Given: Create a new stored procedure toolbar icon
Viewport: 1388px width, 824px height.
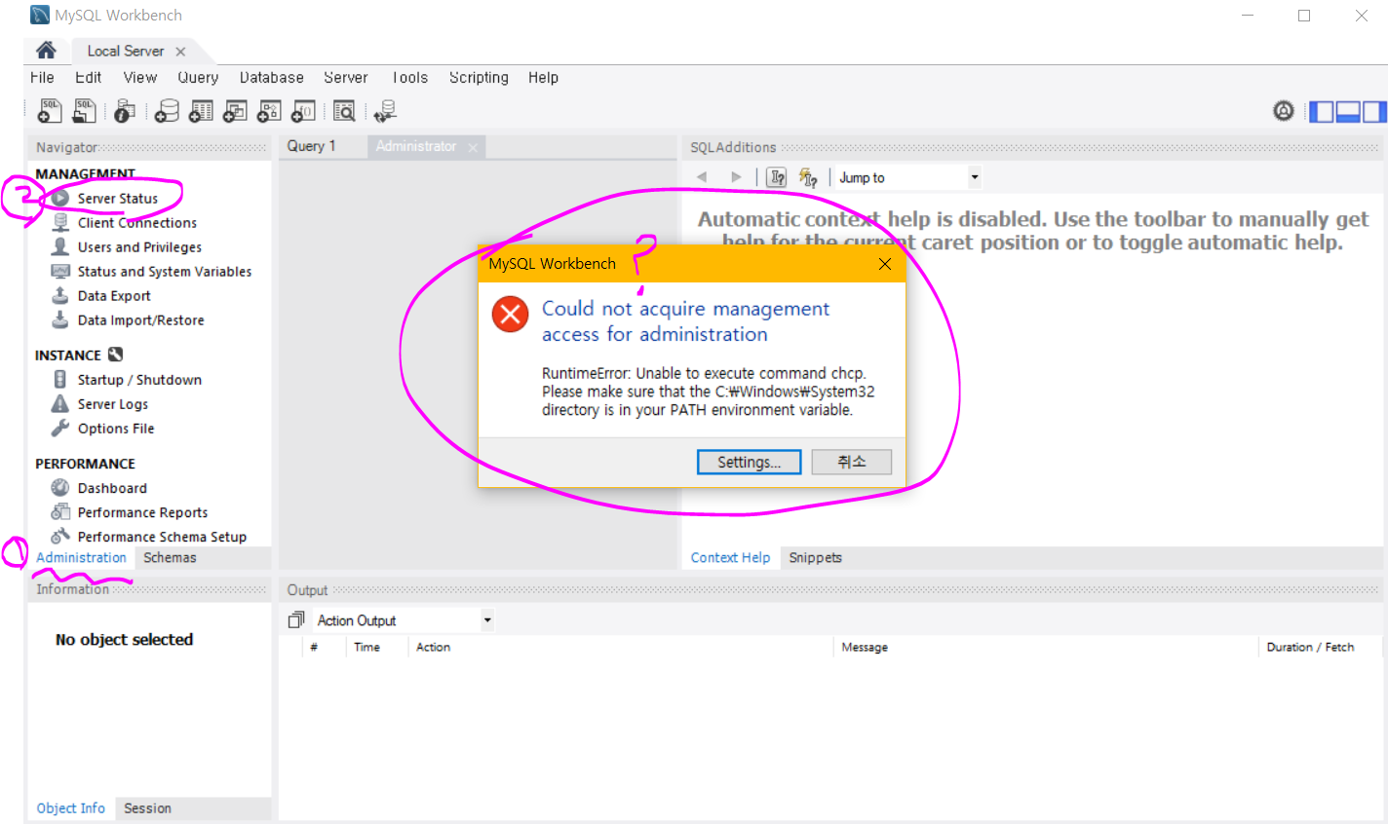Looking at the screenshot, I should [269, 111].
